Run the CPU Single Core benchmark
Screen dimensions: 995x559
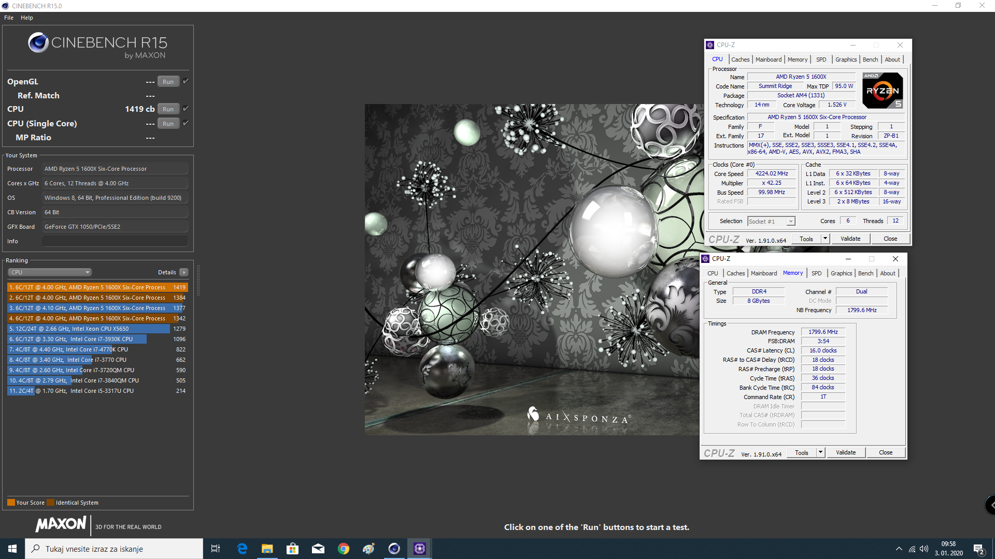pyautogui.click(x=168, y=124)
